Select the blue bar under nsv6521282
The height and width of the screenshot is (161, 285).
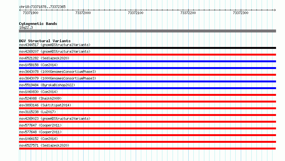[x=147, y=61]
